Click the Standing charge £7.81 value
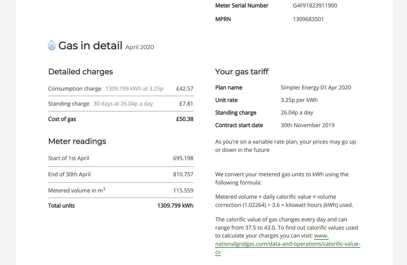Screen dimensions: 407x265 (x=186, y=104)
